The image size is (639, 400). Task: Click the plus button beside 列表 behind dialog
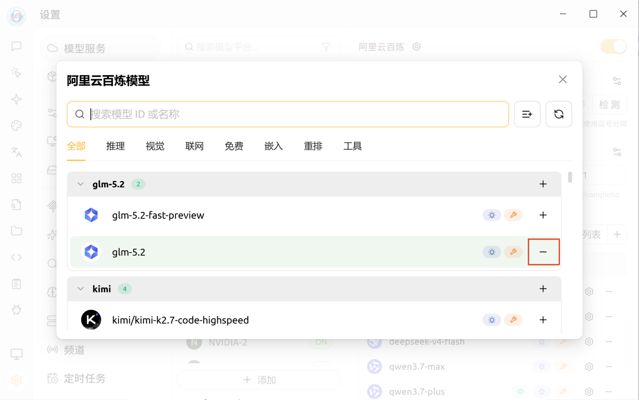(617, 235)
